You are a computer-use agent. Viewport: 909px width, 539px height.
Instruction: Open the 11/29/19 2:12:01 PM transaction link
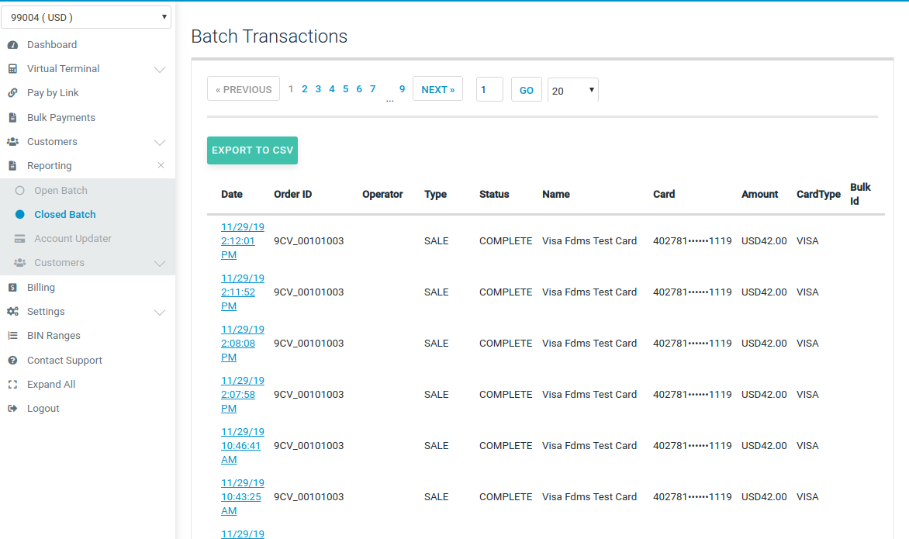[242, 241]
